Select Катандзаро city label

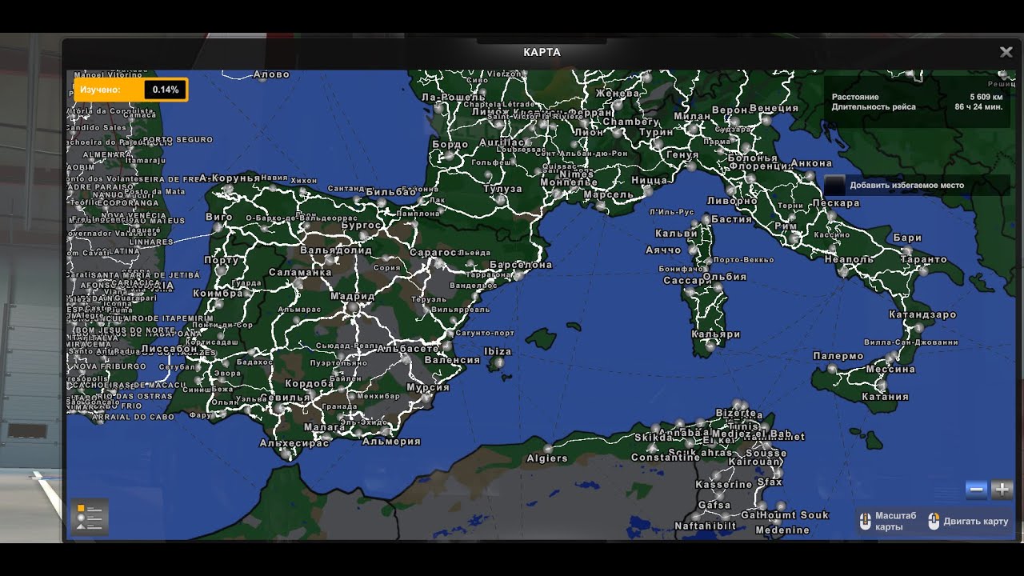click(922, 315)
